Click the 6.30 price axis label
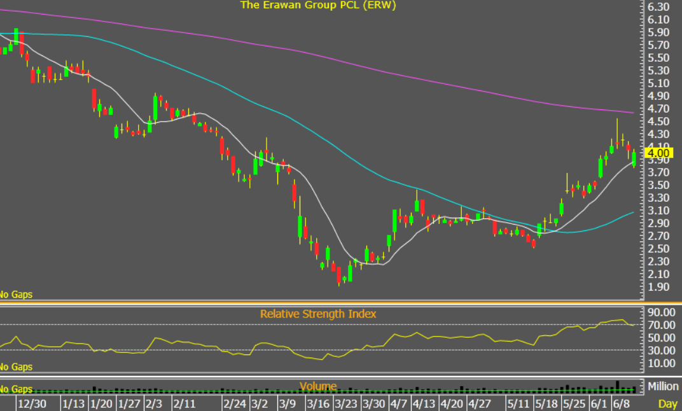682x411 pixels. (658, 7)
